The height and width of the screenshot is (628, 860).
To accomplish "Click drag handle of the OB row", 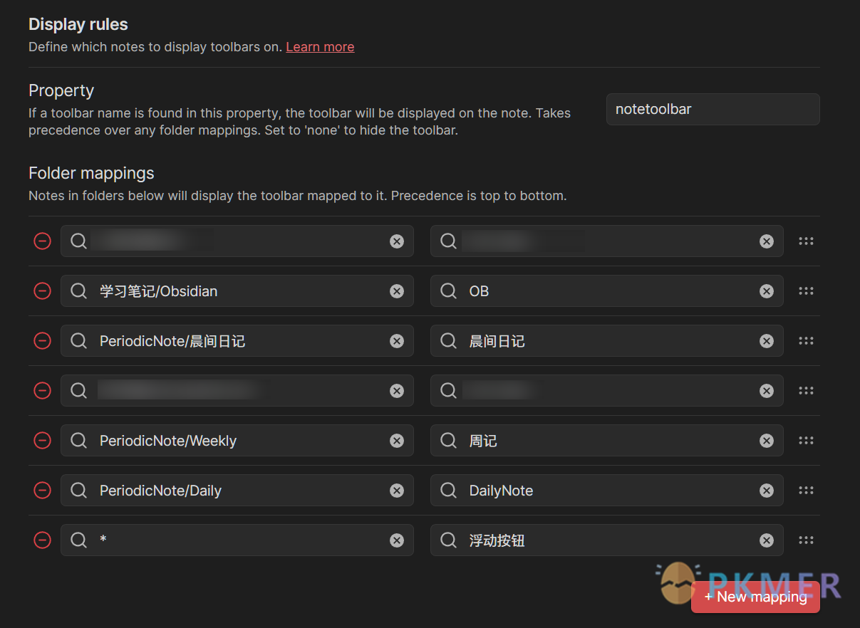I will 806,291.
